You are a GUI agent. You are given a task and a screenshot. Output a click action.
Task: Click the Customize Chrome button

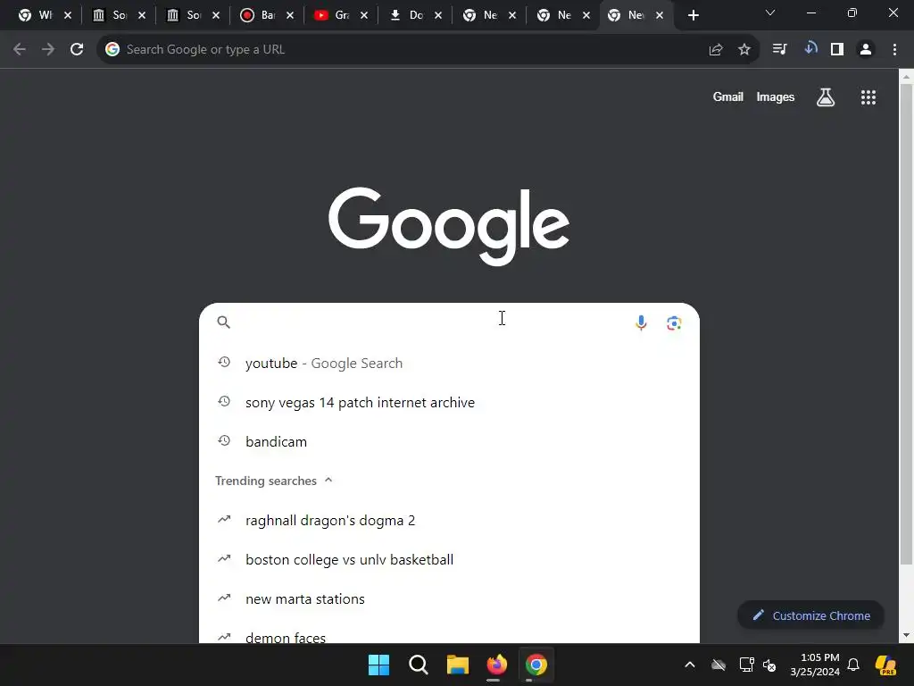click(x=810, y=615)
